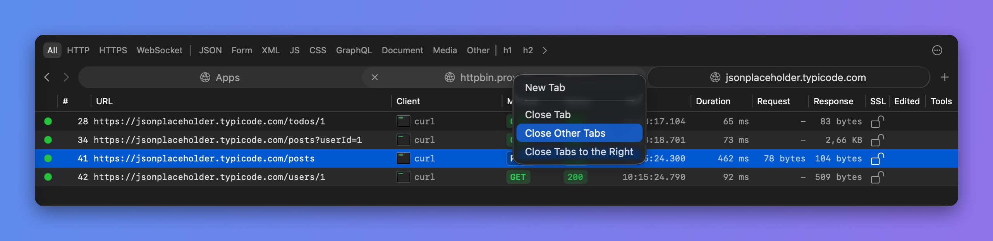The image size is (993, 241).
Task: Close the httpbin tab with X
Action: pyautogui.click(x=375, y=77)
